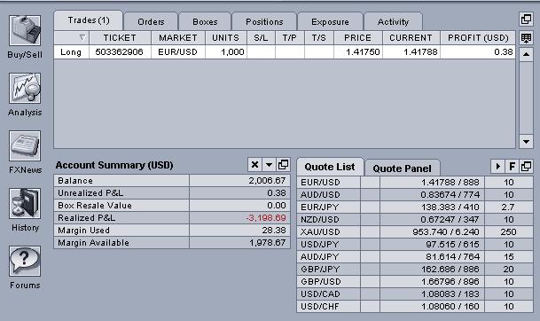Image resolution: width=540 pixels, height=321 pixels.
Task: Open the History hourglass icon
Action: pos(25,204)
